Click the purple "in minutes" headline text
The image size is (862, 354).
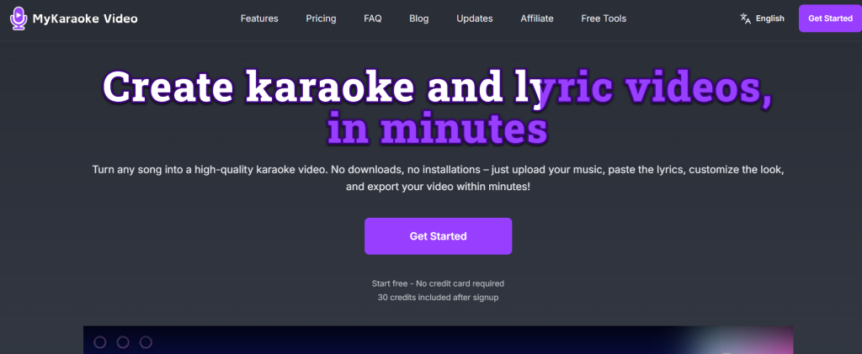(x=438, y=129)
